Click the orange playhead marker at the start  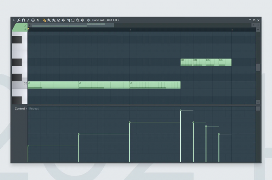(28, 29)
